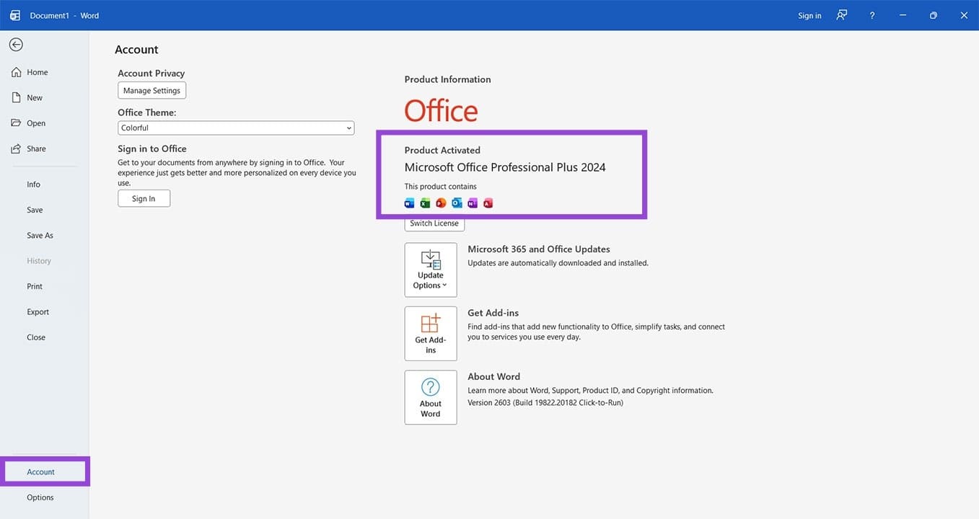Switch to the Print section
Viewport: 979px width, 519px height.
pyautogui.click(x=34, y=285)
